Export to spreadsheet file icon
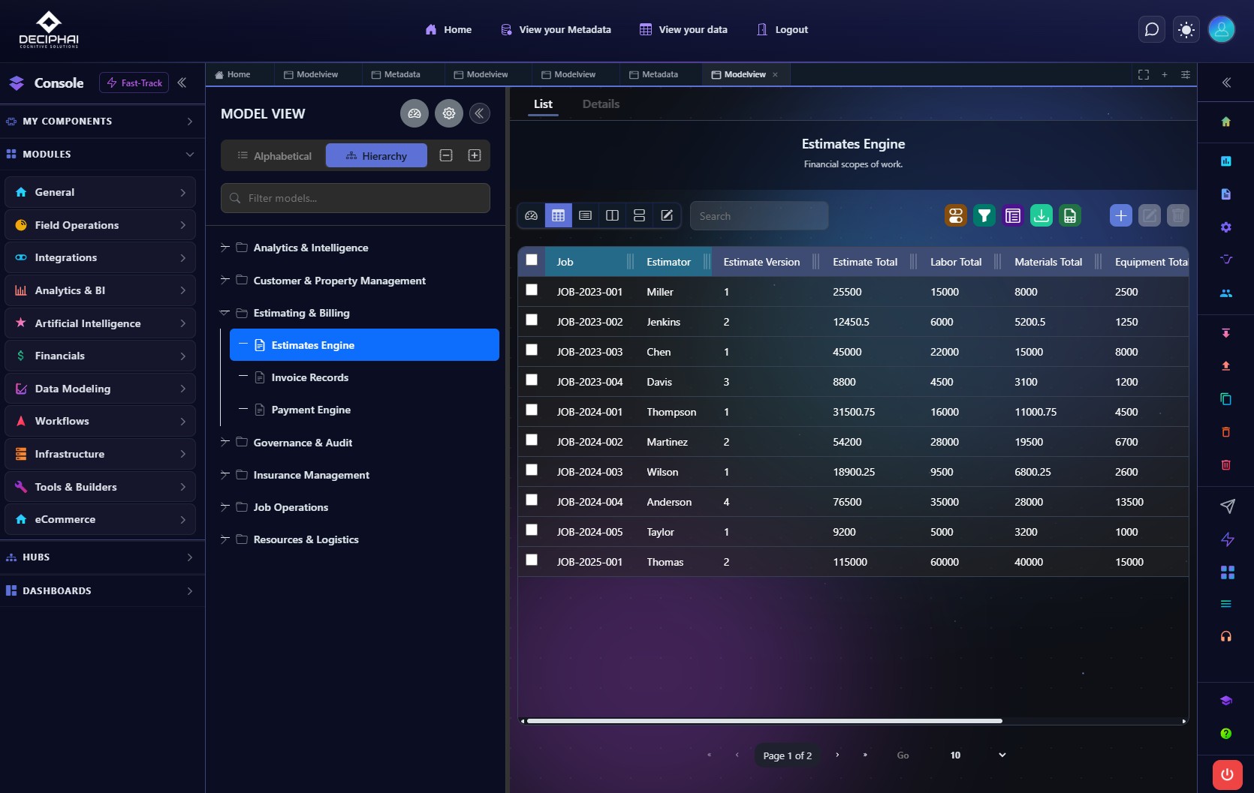This screenshot has height=793, width=1254. (1070, 216)
